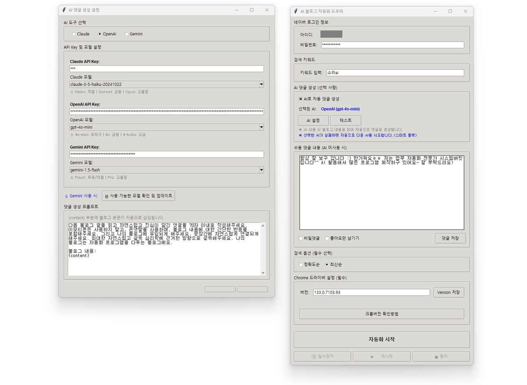
Task: Click the feather icon in AI 블로그 window title
Action: [x=296, y=11]
